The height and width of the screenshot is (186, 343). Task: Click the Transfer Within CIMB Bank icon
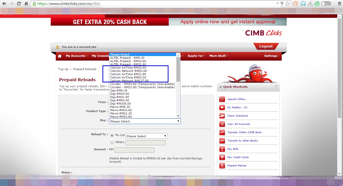point(222,132)
